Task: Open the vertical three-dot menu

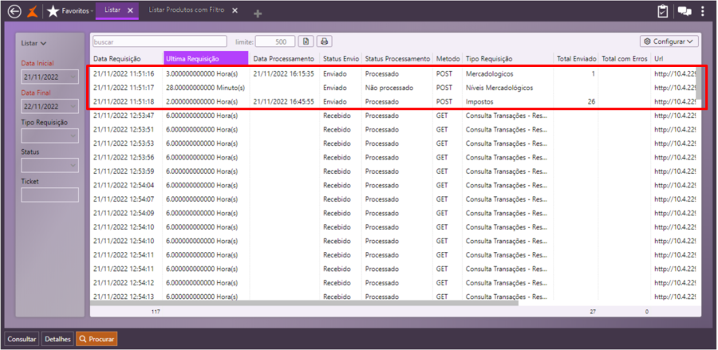Action: 702,11
